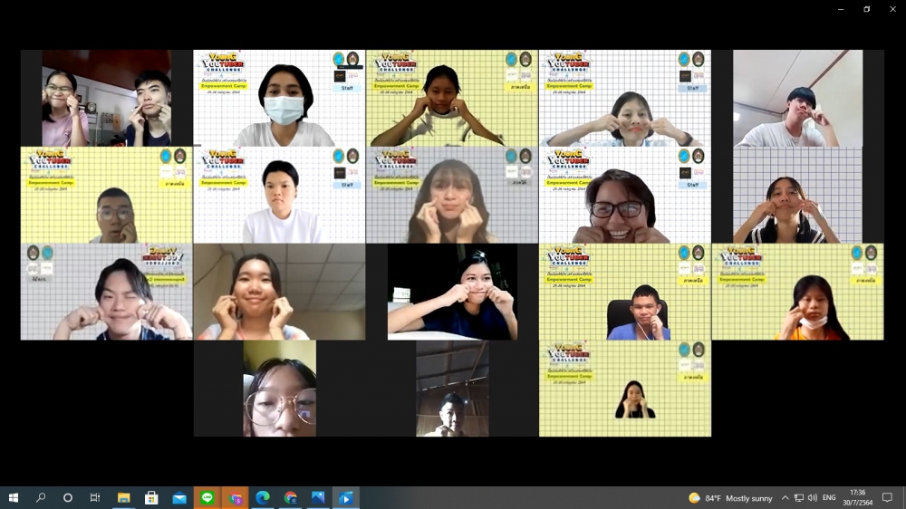
Task: Click the 84°F Mostly sunny weather widget
Action: 731,497
